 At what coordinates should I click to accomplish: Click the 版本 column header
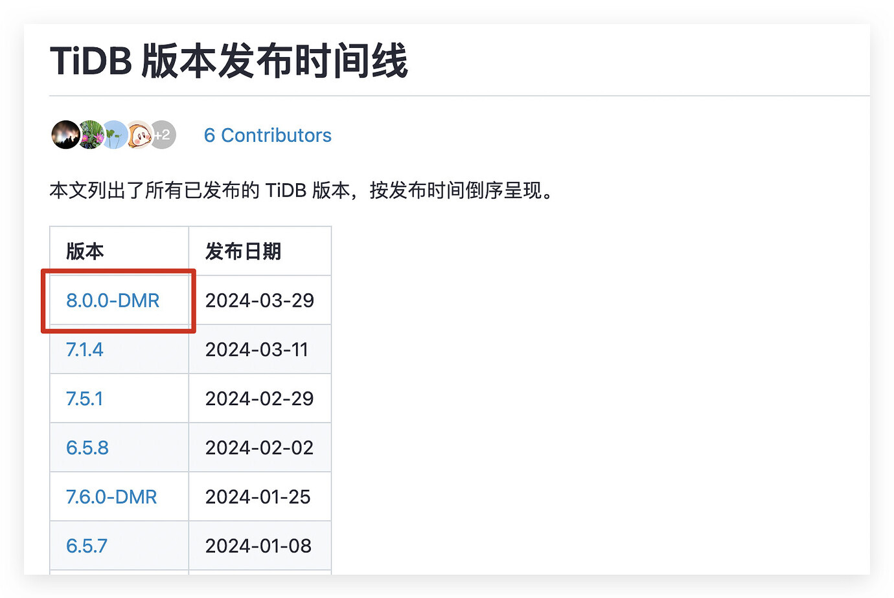(84, 250)
